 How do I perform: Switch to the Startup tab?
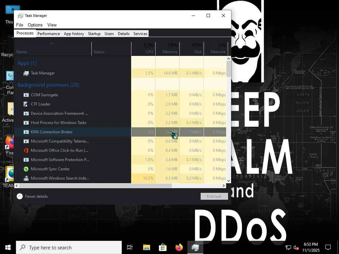point(94,34)
